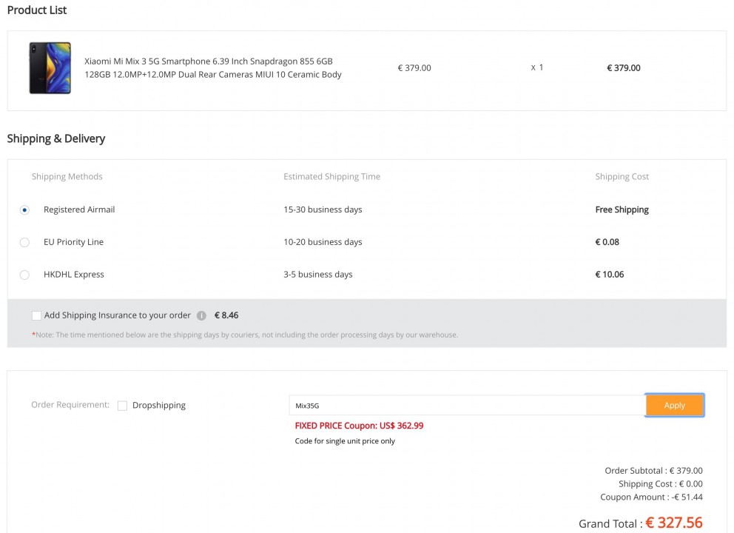Open the Xiaomi Mi Mix 3 product thumbnail

[50, 68]
